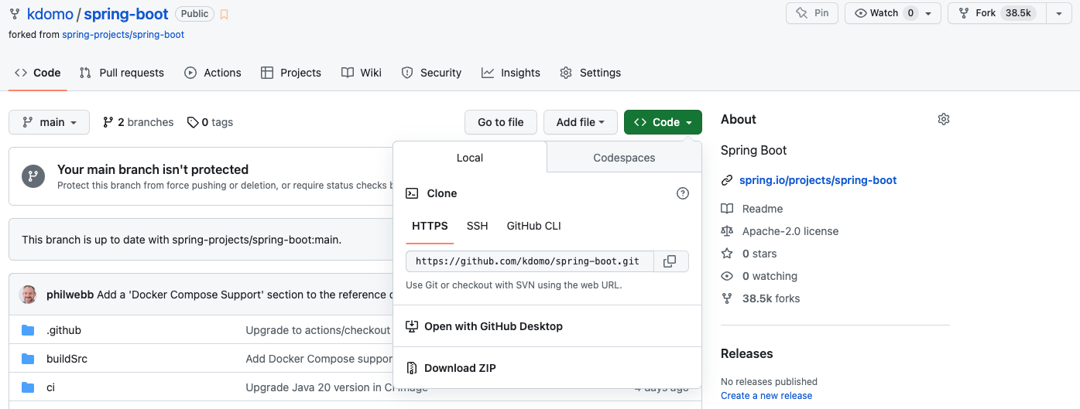Open the Wiki tab

[362, 73]
